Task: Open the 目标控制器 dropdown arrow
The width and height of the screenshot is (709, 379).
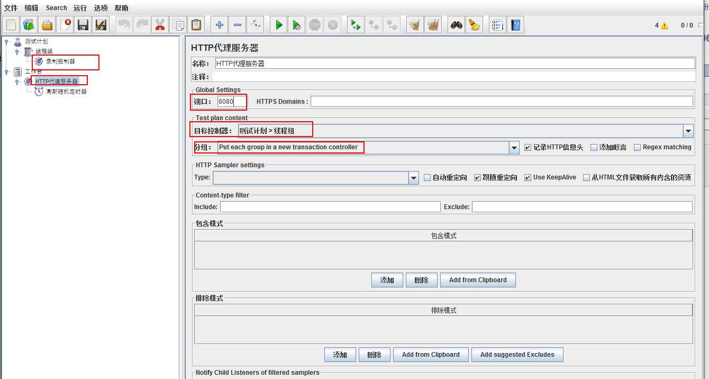Action: 688,131
